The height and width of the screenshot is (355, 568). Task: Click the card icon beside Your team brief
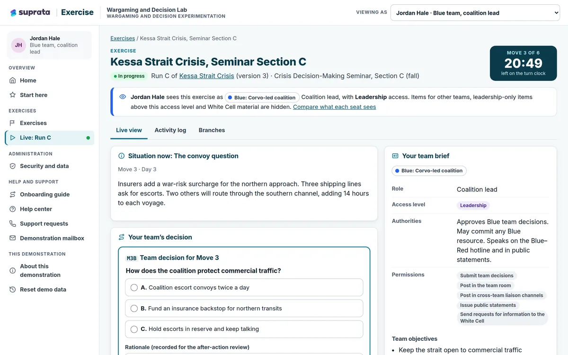[395, 156]
